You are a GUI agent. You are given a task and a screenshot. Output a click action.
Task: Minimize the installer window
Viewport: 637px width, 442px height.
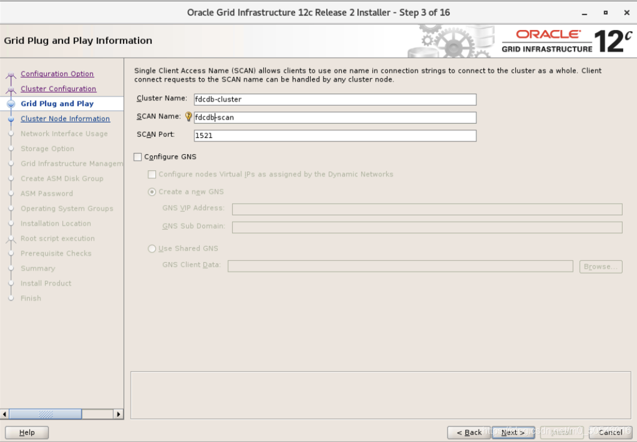click(x=584, y=13)
